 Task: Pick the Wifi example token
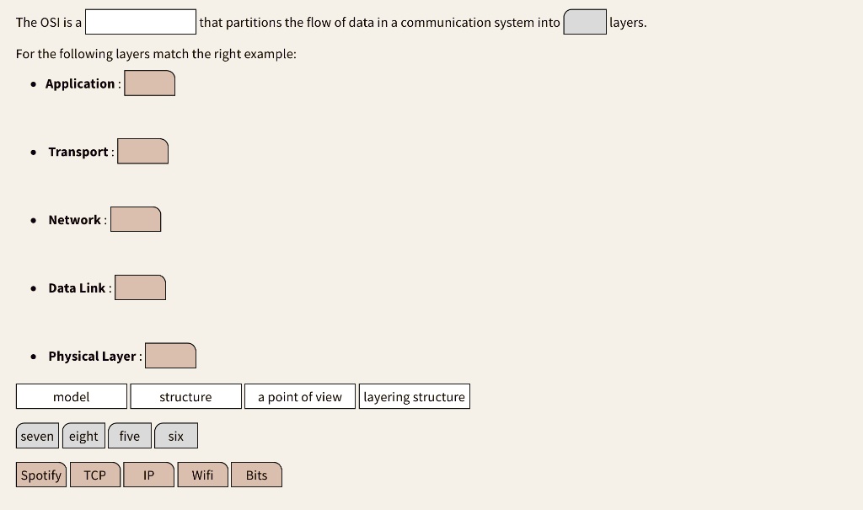click(202, 475)
